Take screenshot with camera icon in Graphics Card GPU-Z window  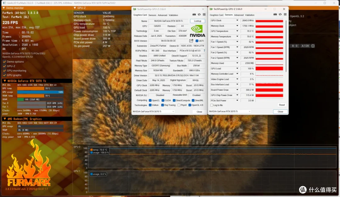tap(194, 14)
